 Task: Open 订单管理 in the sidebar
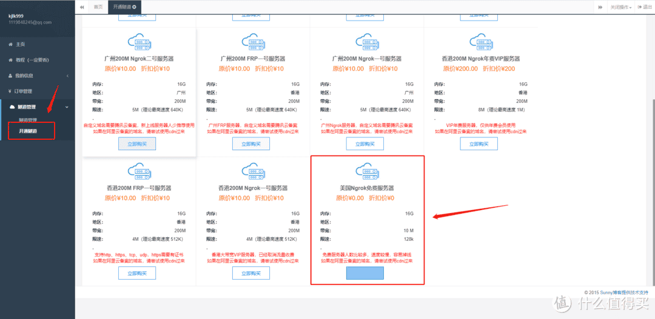24,91
